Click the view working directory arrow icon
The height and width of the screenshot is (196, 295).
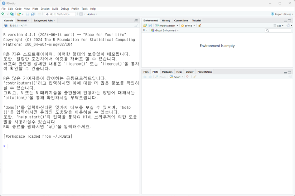tap(25, 25)
